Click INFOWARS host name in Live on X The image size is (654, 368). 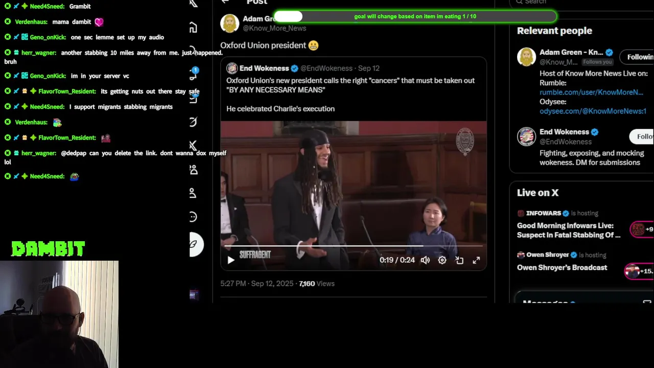(x=543, y=213)
